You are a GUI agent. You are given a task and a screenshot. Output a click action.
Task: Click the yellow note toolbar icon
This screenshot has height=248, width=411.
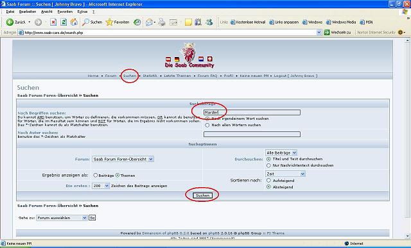coord(188,22)
